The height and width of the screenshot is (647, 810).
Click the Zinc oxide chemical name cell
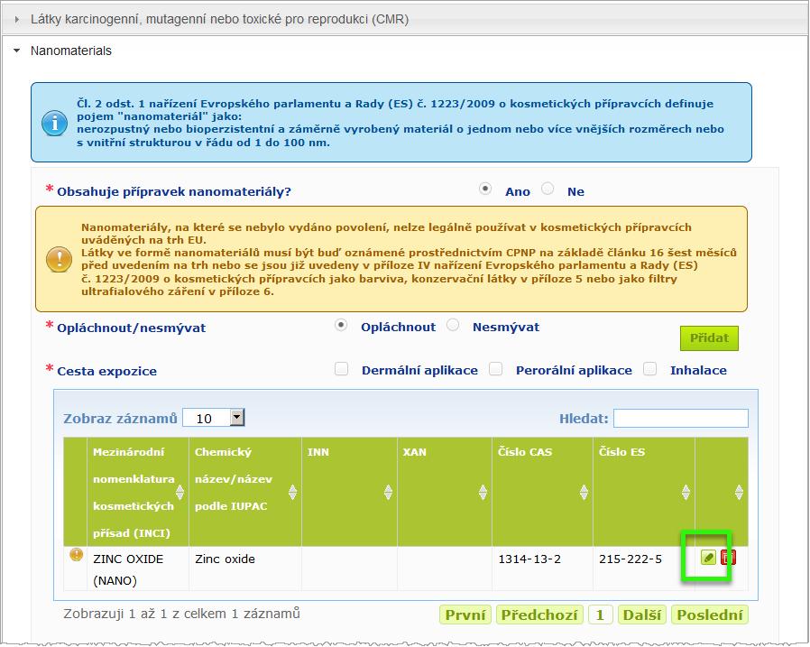click(x=244, y=568)
